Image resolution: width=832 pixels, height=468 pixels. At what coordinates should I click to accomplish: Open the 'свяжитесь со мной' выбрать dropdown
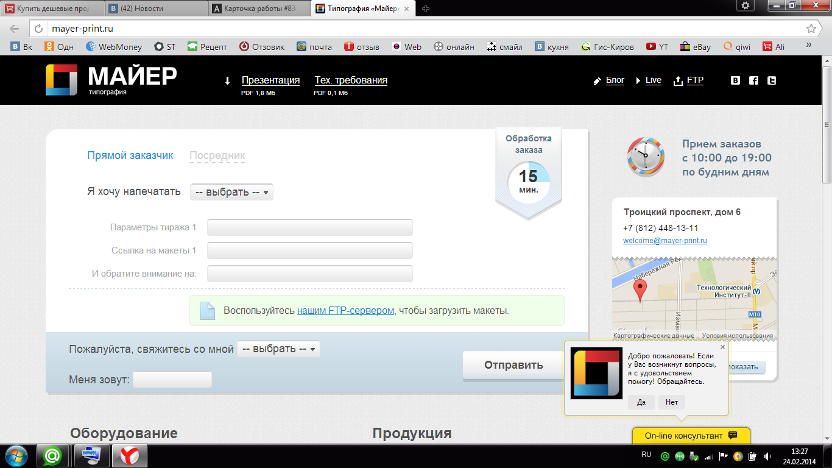[x=278, y=349]
